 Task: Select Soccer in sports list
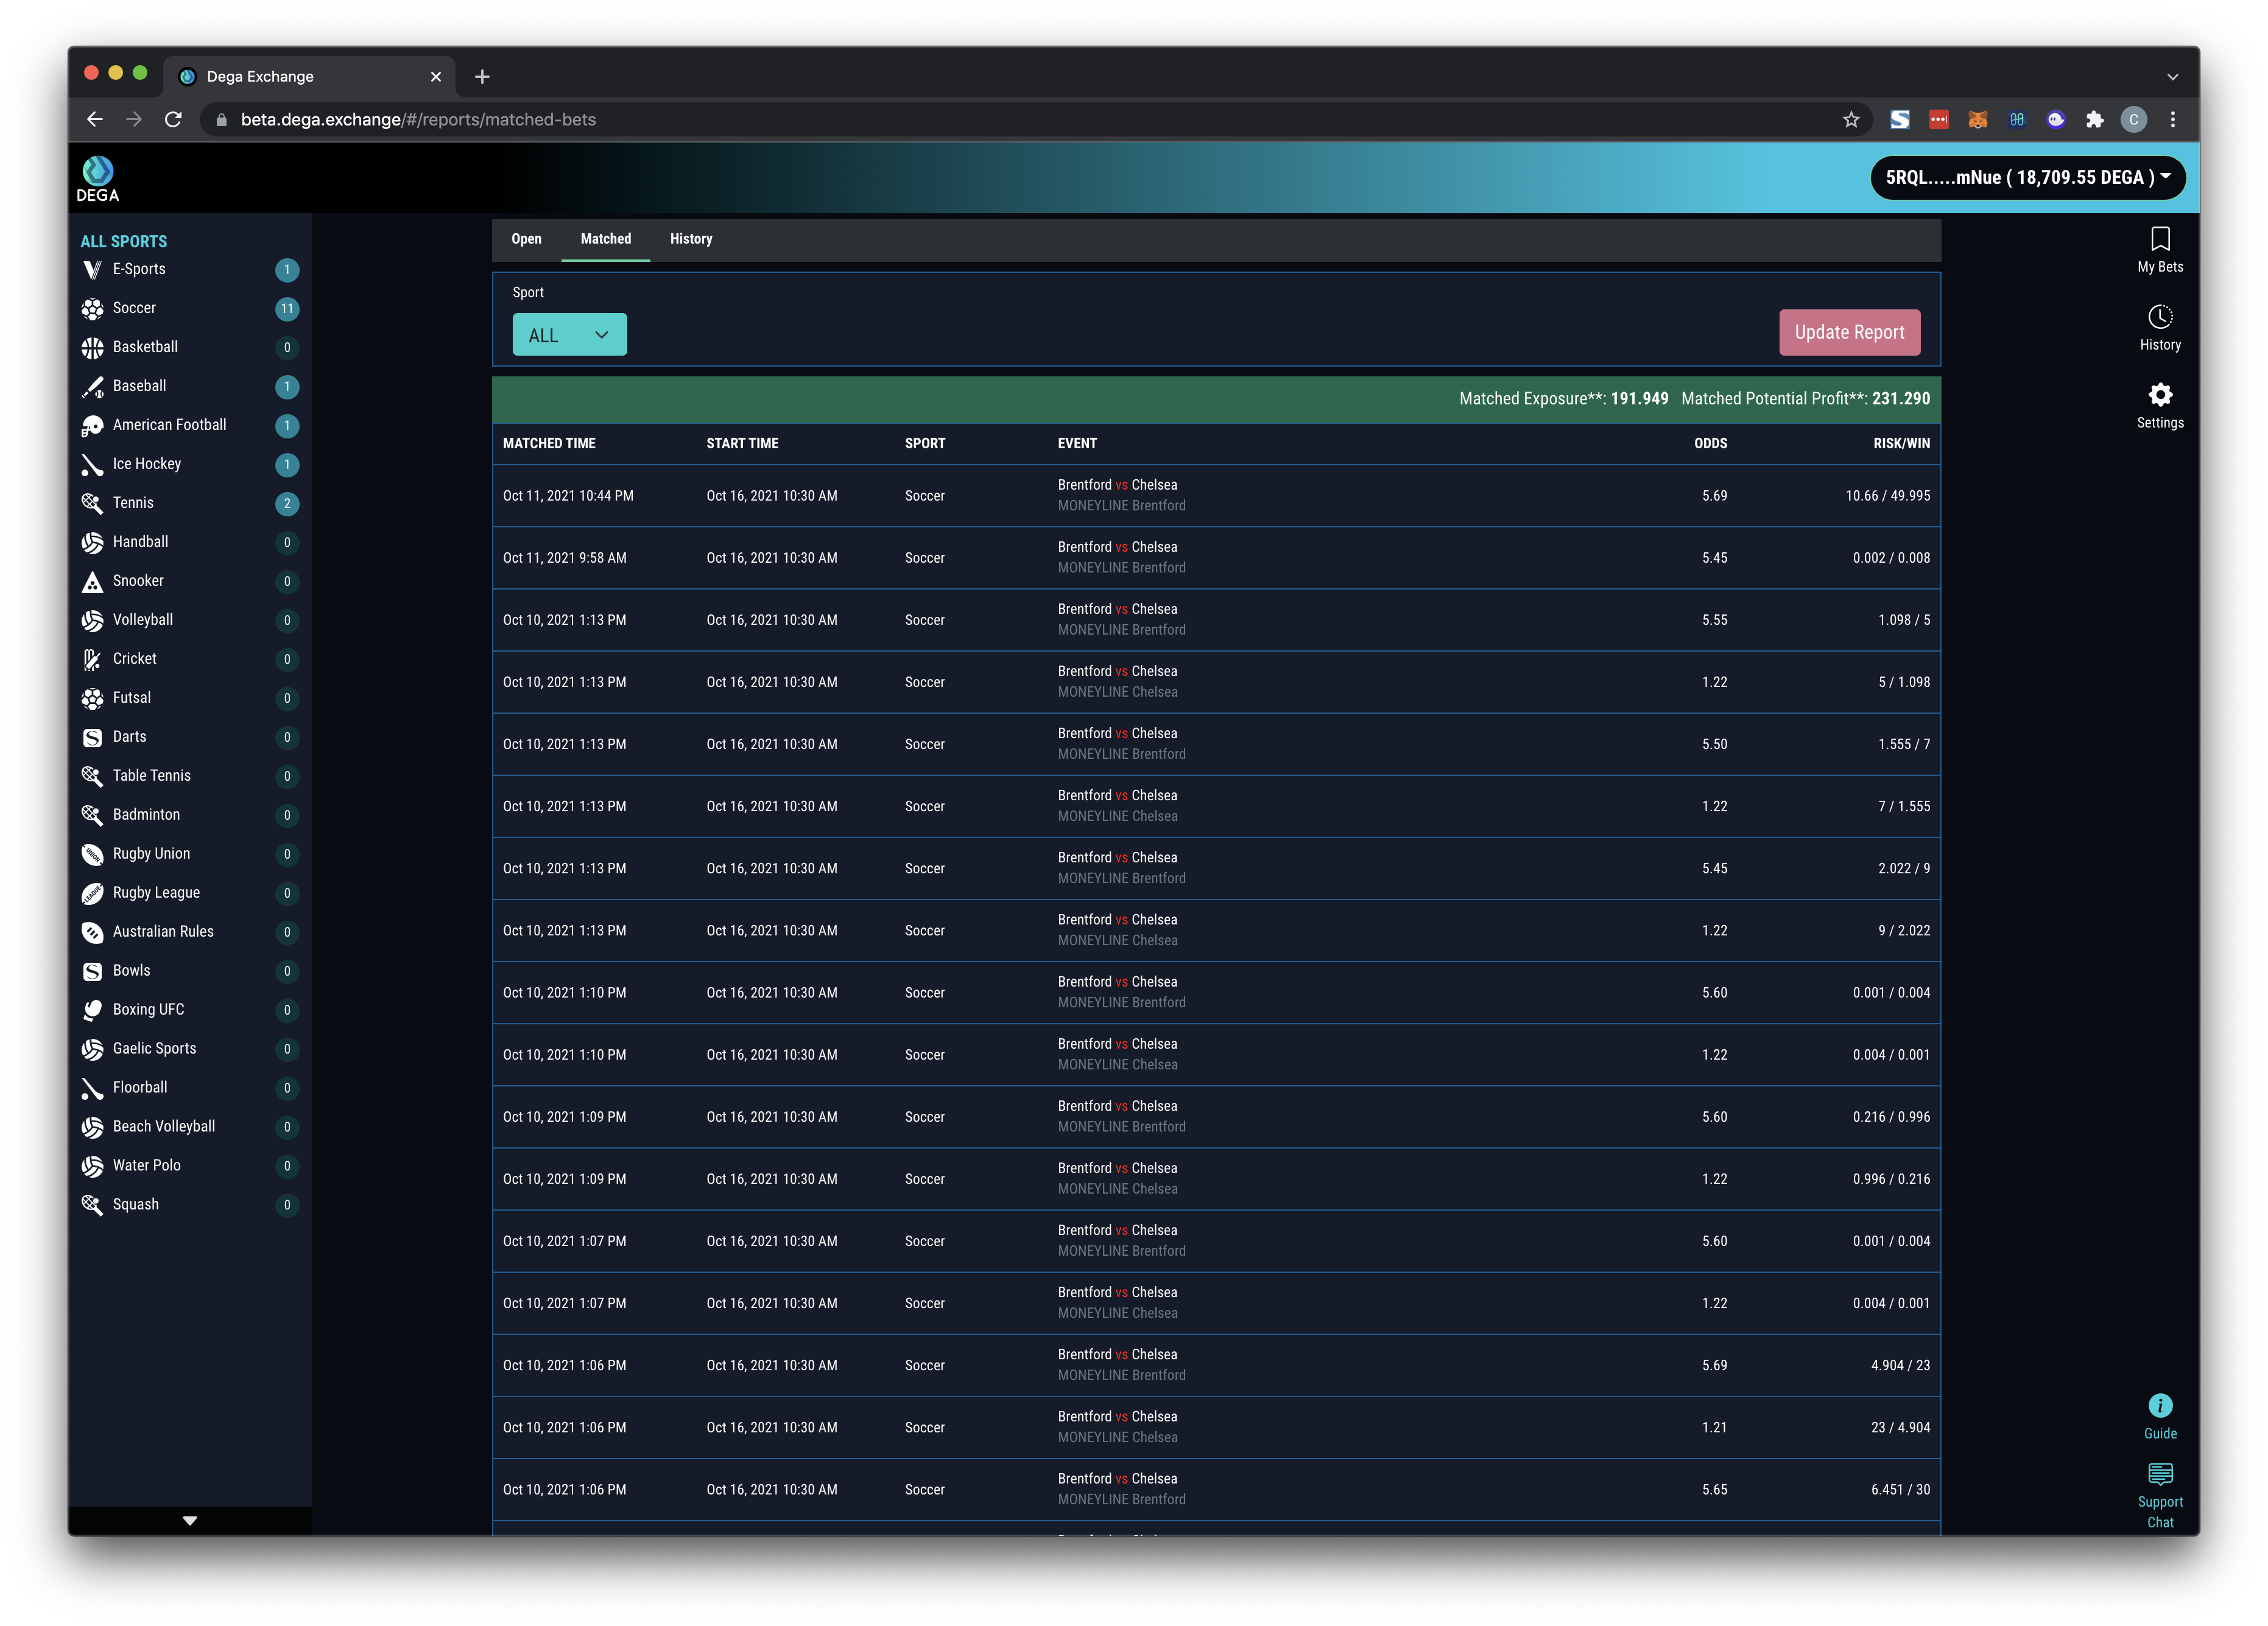pyautogui.click(x=134, y=308)
